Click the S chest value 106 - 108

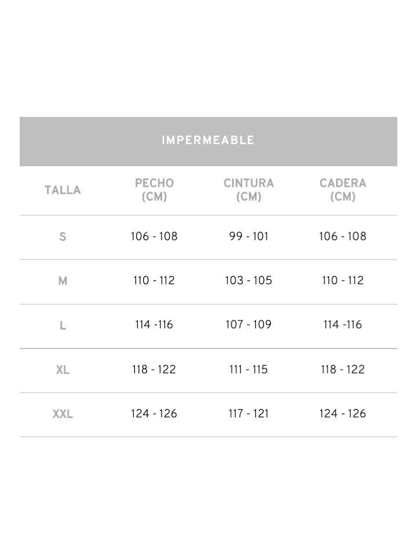pyautogui.click(x=154, y=236)
